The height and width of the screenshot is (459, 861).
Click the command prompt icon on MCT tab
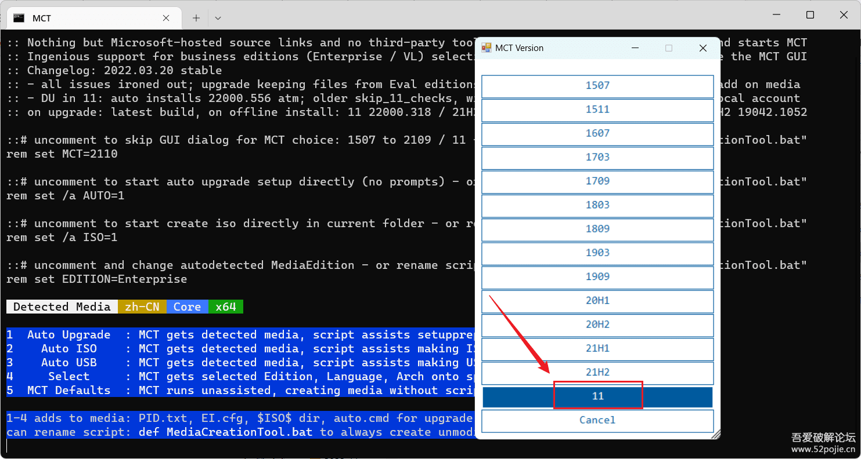(x=19, y=18)
